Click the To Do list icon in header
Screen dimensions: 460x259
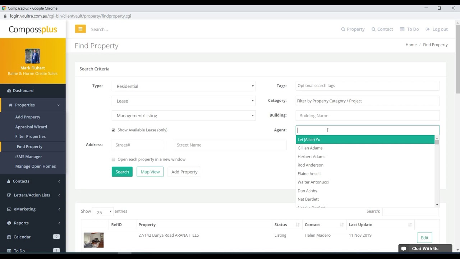tap(402, 29)
